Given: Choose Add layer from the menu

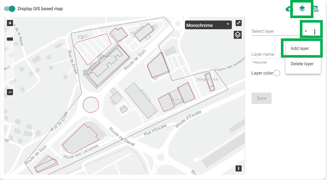Looking at the screenshot, I should pos(300,48).
